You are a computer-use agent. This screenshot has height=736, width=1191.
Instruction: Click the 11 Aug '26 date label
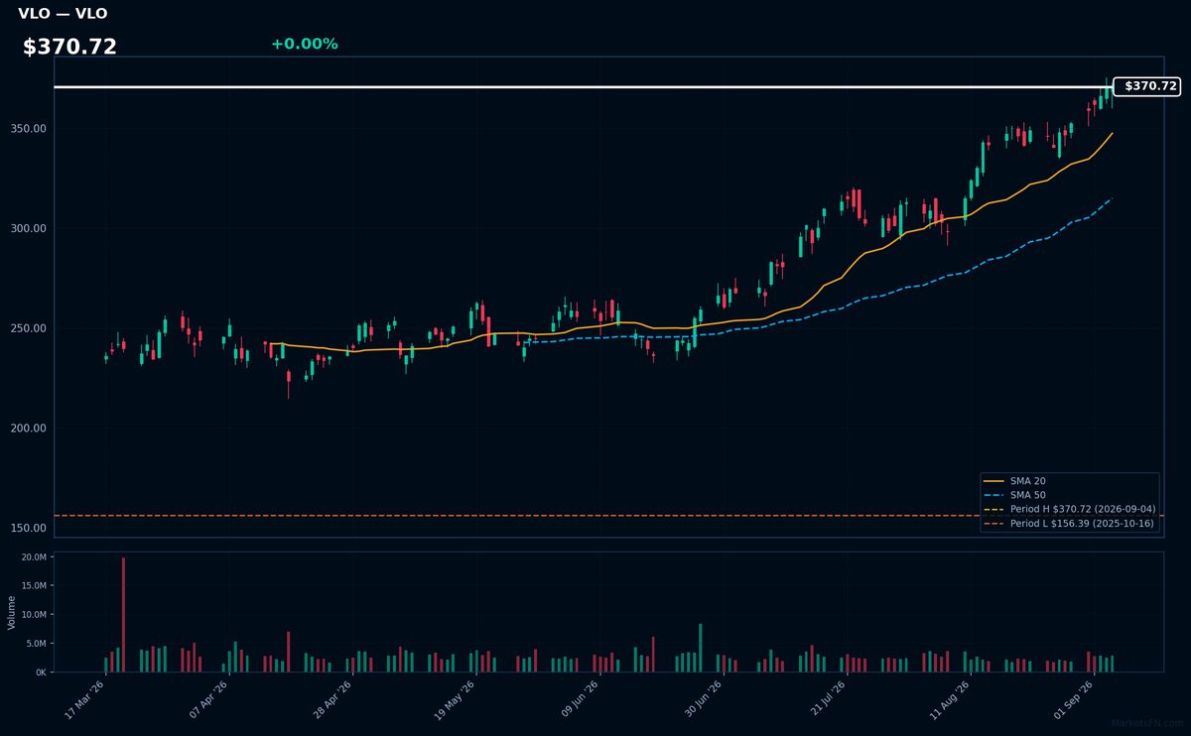949,702
